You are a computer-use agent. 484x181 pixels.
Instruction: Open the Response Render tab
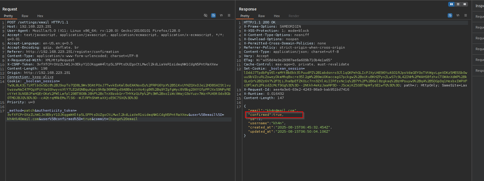294,16
